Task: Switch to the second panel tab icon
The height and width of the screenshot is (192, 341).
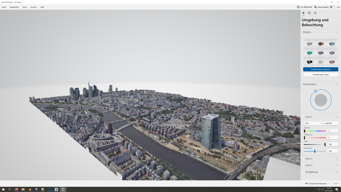Action: pyautogui.click(x=309, y=13)
